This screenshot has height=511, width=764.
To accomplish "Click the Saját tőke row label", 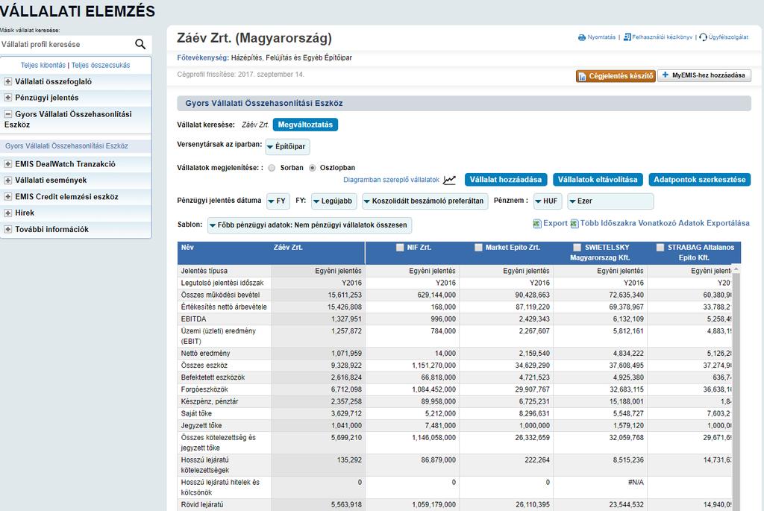I will pyautogui.click(x=196, y=413).
